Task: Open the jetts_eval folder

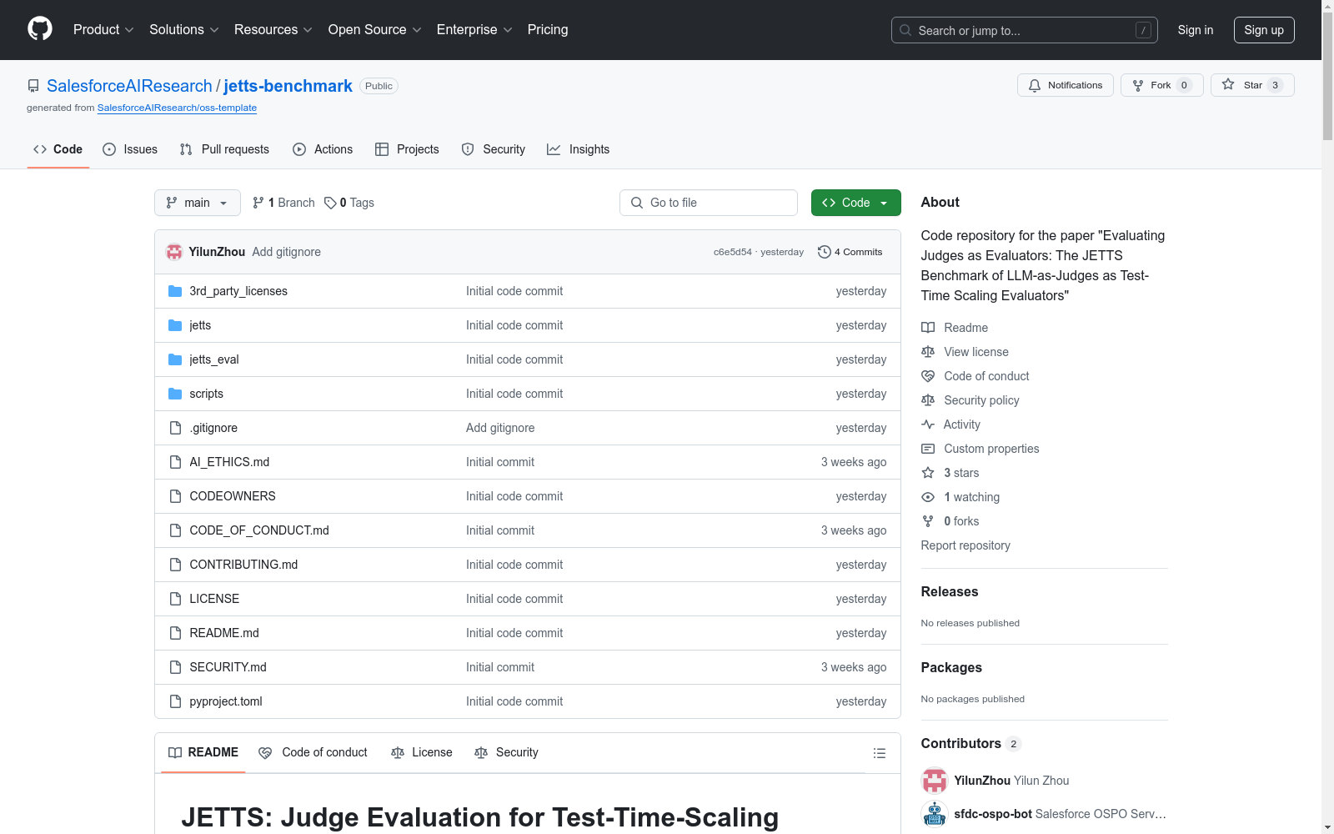Action: click(214, 359)
